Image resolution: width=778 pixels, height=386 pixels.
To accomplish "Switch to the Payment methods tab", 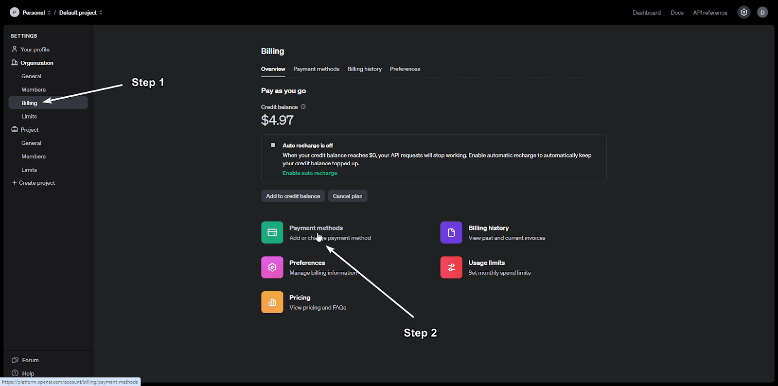I will (316, 69).
